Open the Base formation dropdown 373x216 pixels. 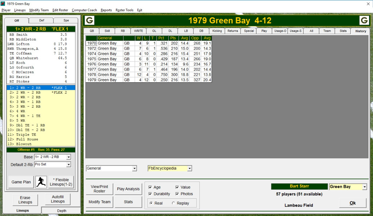pyautogui.click(x=68, y=157)
